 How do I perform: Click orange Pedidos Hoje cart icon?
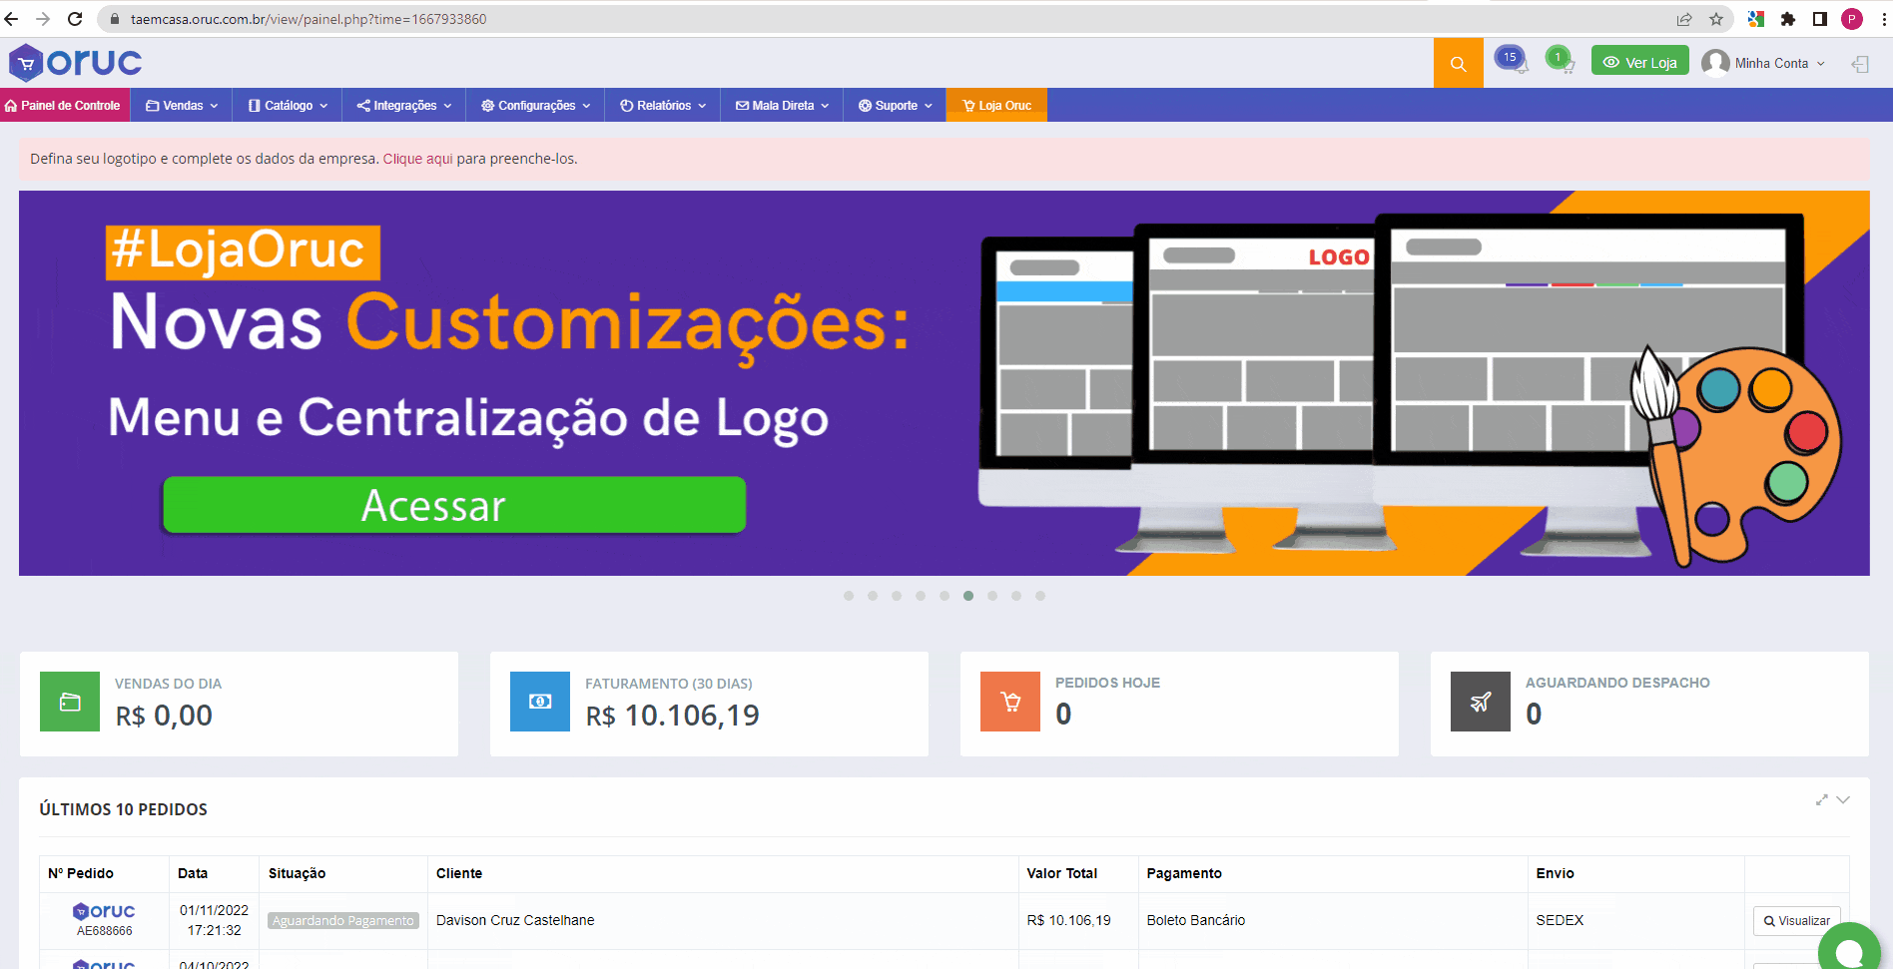[x=1010, y=702]
